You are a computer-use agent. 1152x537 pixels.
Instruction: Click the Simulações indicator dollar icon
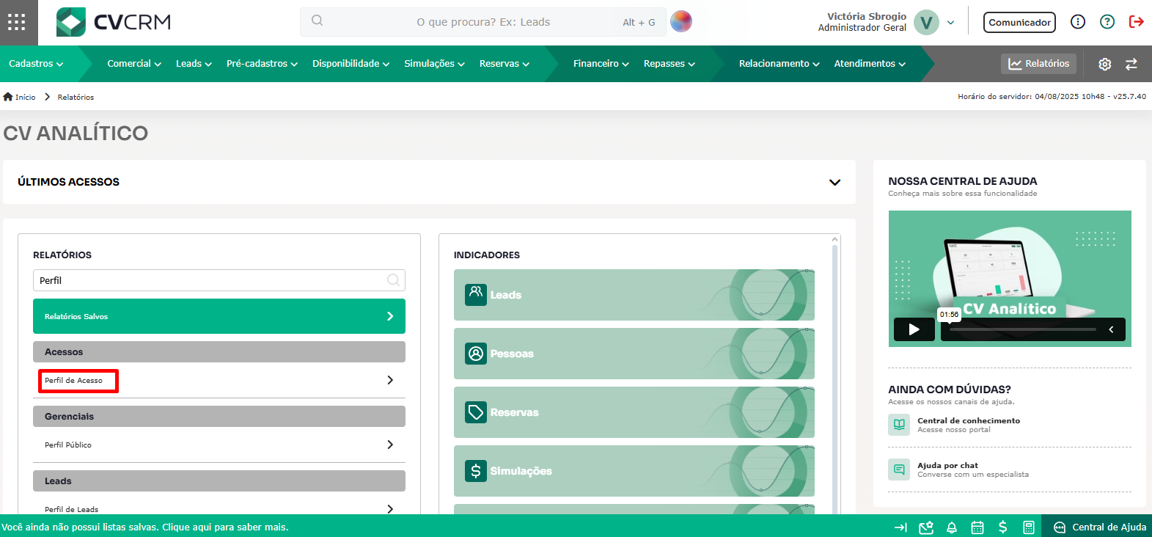476,470
